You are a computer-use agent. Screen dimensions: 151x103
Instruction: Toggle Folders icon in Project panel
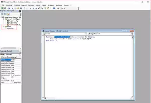8,14
